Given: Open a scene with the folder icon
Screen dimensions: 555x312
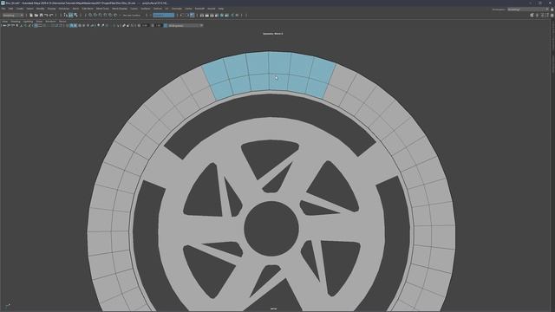Looking at the screenshot, I should (x=36, y=16).
